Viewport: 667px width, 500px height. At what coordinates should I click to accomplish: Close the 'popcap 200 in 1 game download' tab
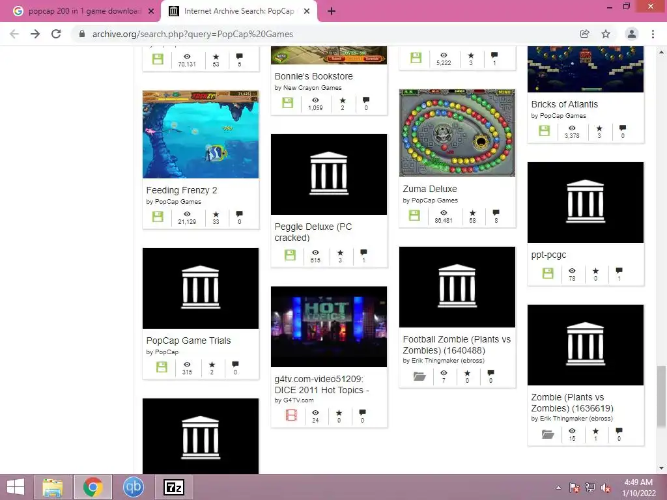tap(151, 11)
